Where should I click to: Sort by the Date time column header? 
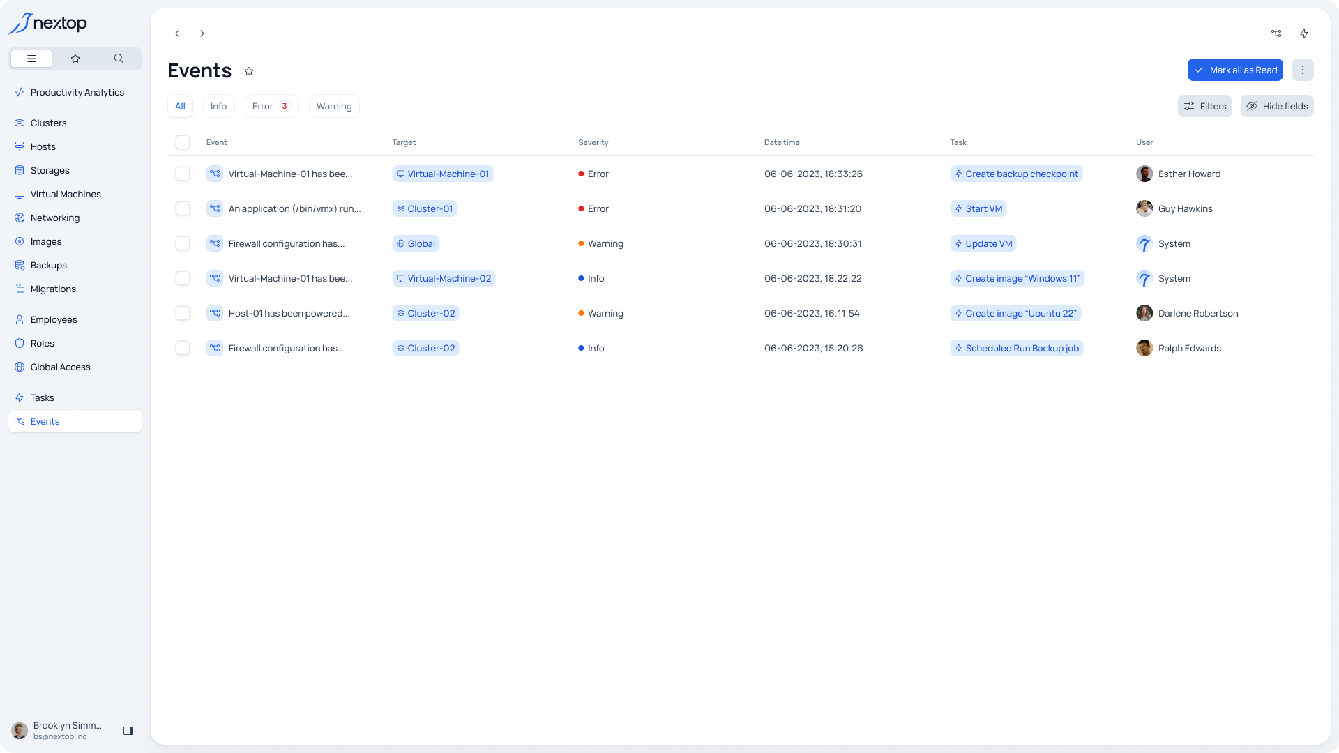pyautogui.click(x=782, y=142)
